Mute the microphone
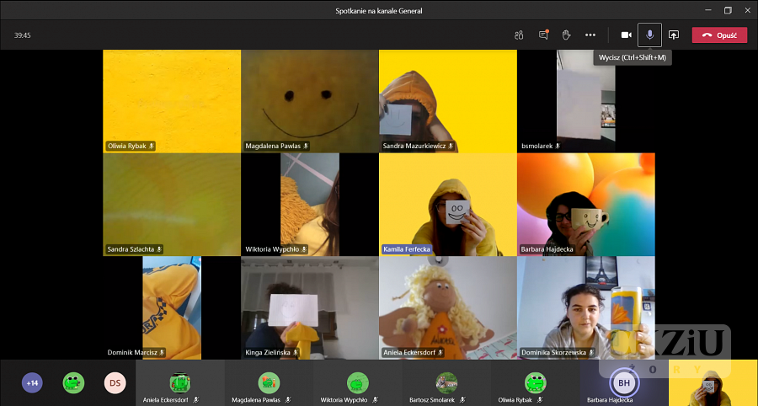 649,35
